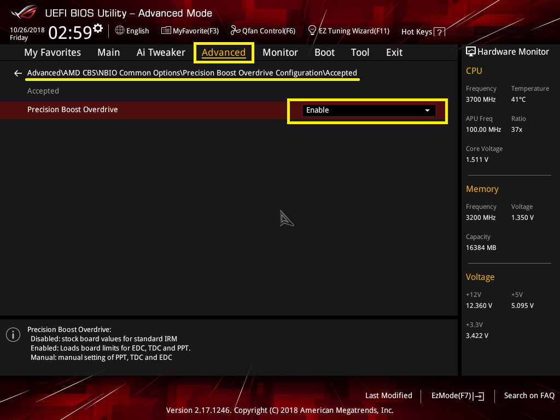Click the EZ Tuning Wizard lightbulb icon
The image size is (560, 420).
[312, 31]
